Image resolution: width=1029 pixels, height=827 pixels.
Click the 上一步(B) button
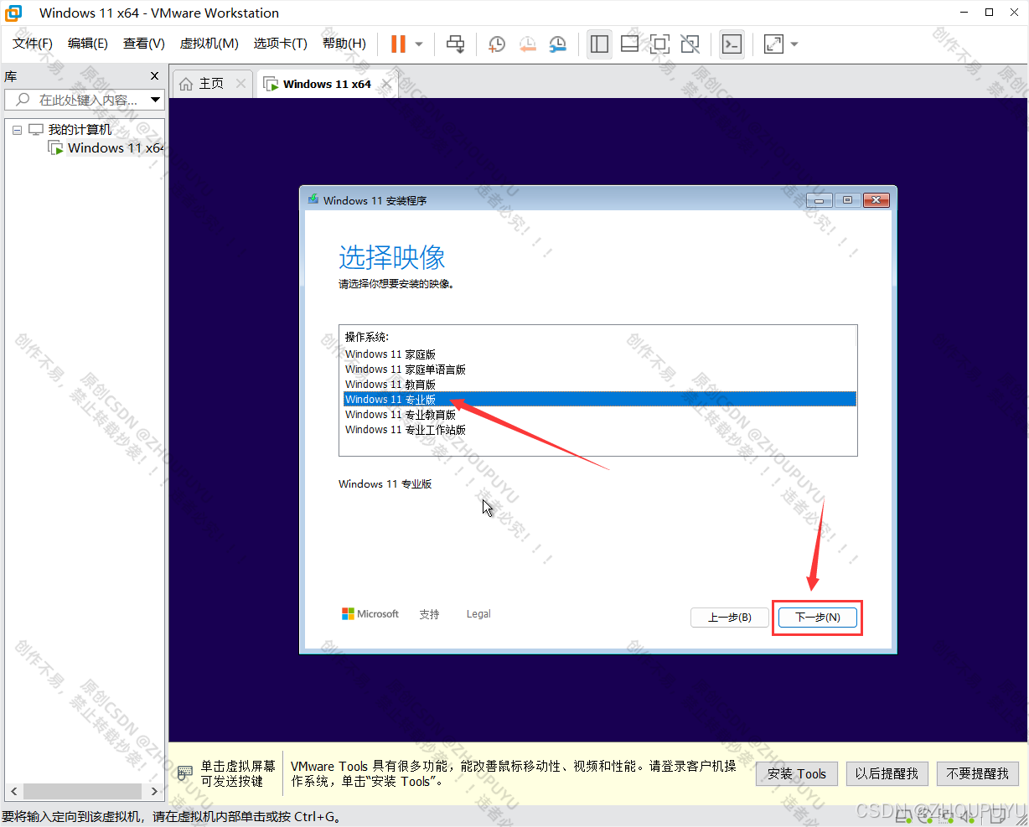click(730, 618)
